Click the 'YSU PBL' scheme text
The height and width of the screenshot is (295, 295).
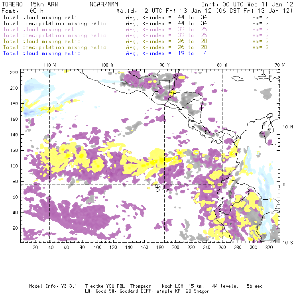point(115,286)
